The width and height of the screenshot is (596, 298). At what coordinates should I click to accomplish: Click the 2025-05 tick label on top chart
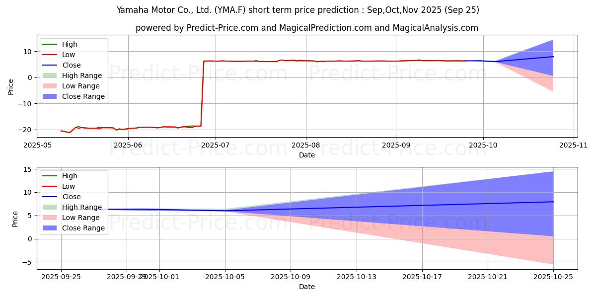pos(37,146)
